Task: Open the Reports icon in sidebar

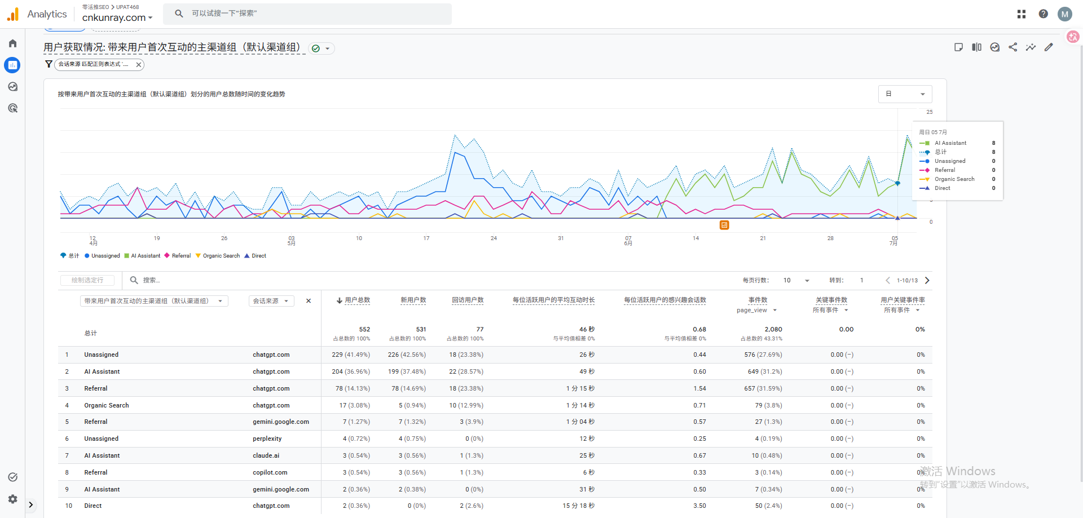Action: pos(12,65)
